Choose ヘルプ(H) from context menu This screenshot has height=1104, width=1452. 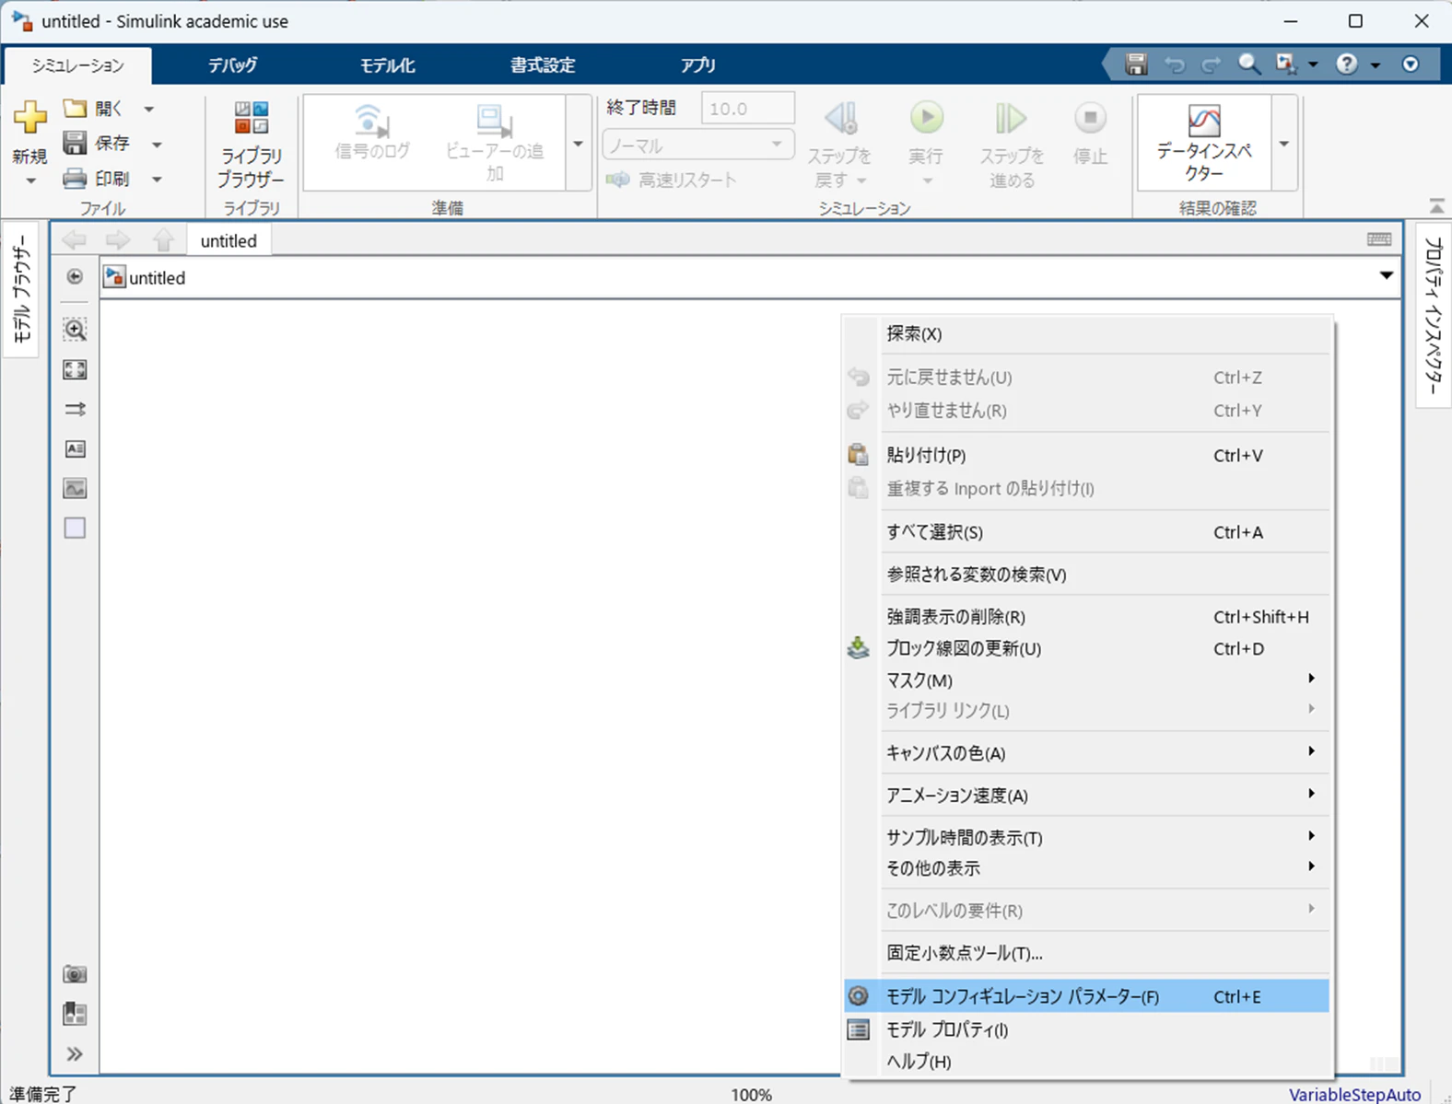pos(1086,1061)
